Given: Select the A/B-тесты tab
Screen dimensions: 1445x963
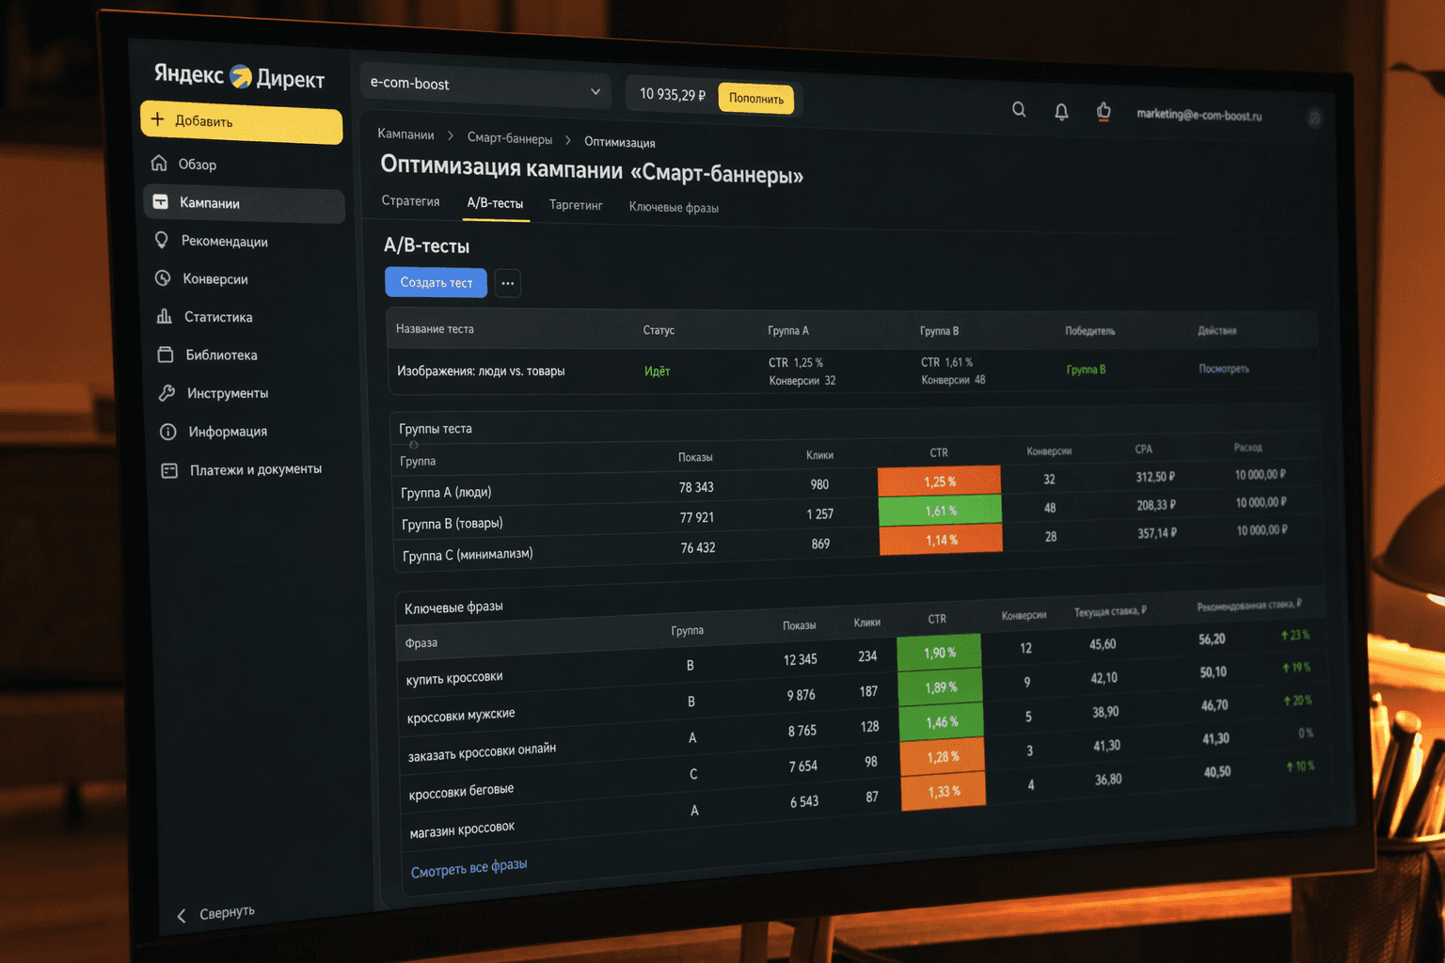Looking at the screenshot, I should tap(495, 203).
